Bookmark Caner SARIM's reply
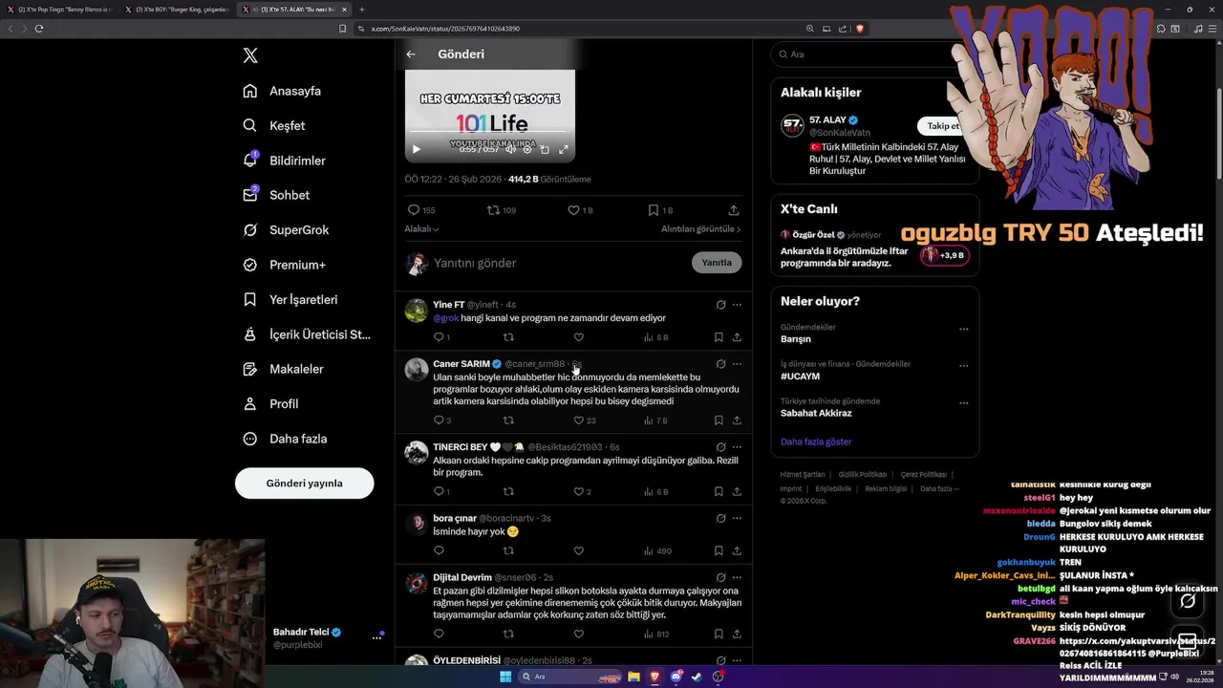Screen dimensions: 1223x688 [719, 420]
